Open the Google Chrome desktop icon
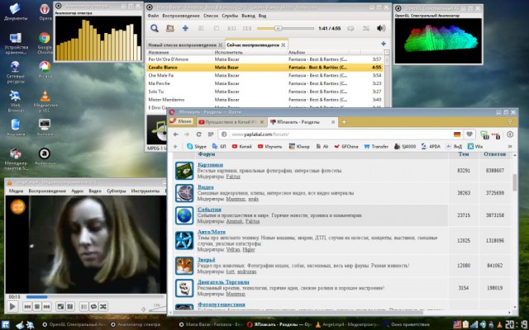The image size is (529, 330). [x=45, y=43]
